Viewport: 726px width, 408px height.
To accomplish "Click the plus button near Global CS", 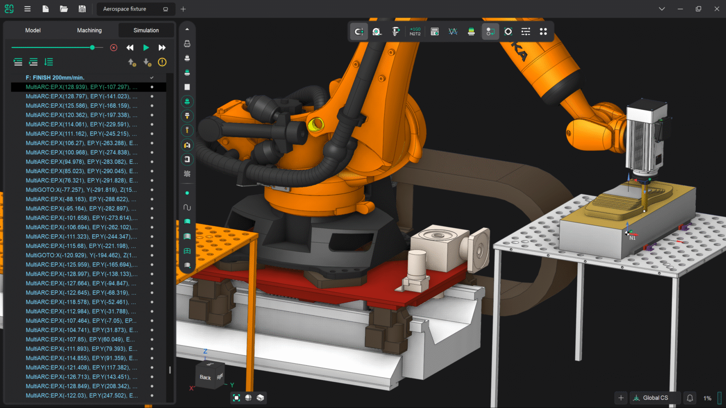I will pos(621,397).
